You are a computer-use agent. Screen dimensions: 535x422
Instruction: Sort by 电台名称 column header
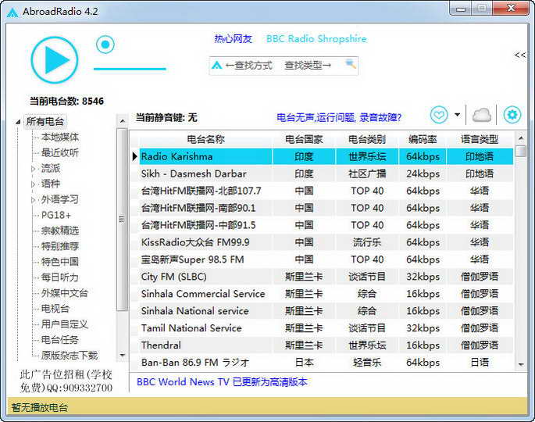tap(205, 139)
